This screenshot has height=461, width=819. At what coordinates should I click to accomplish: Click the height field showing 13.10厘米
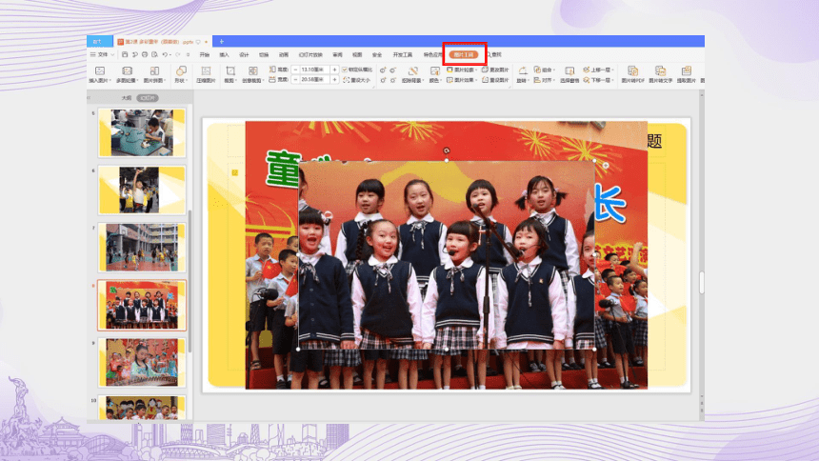pyautogui.click(x=315, y=70)
